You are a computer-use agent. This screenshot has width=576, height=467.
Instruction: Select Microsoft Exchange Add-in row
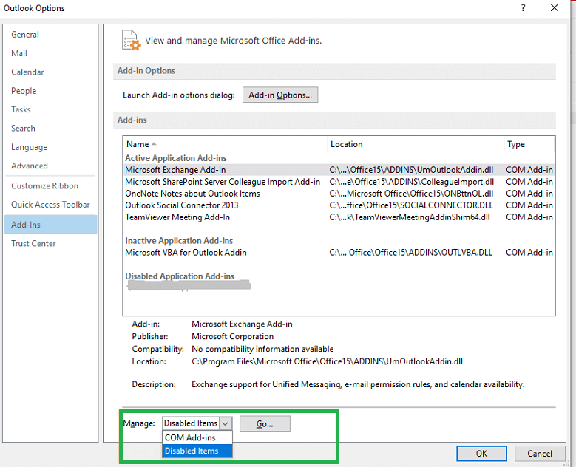339,170
